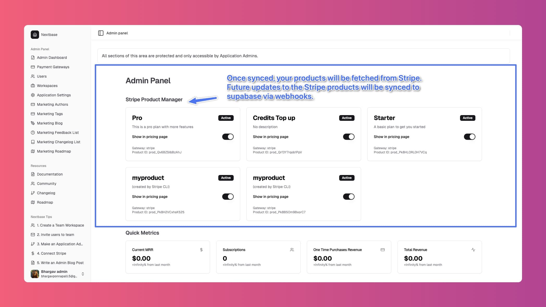Select Marketing Roadmap in the sidebar
The image size is (546, 307).
point(54,151)
